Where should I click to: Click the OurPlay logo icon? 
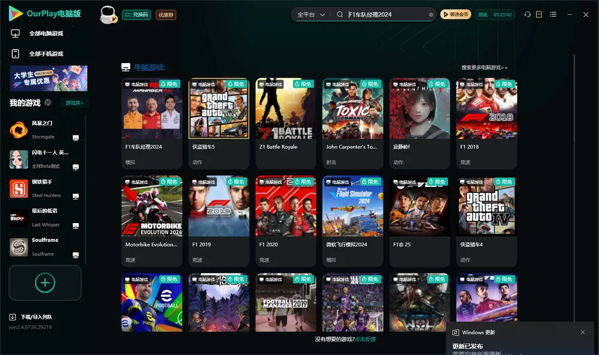[16, 13]
